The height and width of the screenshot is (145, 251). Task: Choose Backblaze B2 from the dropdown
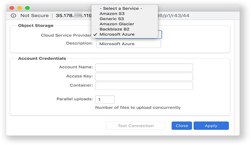click(x=115, y=29)
